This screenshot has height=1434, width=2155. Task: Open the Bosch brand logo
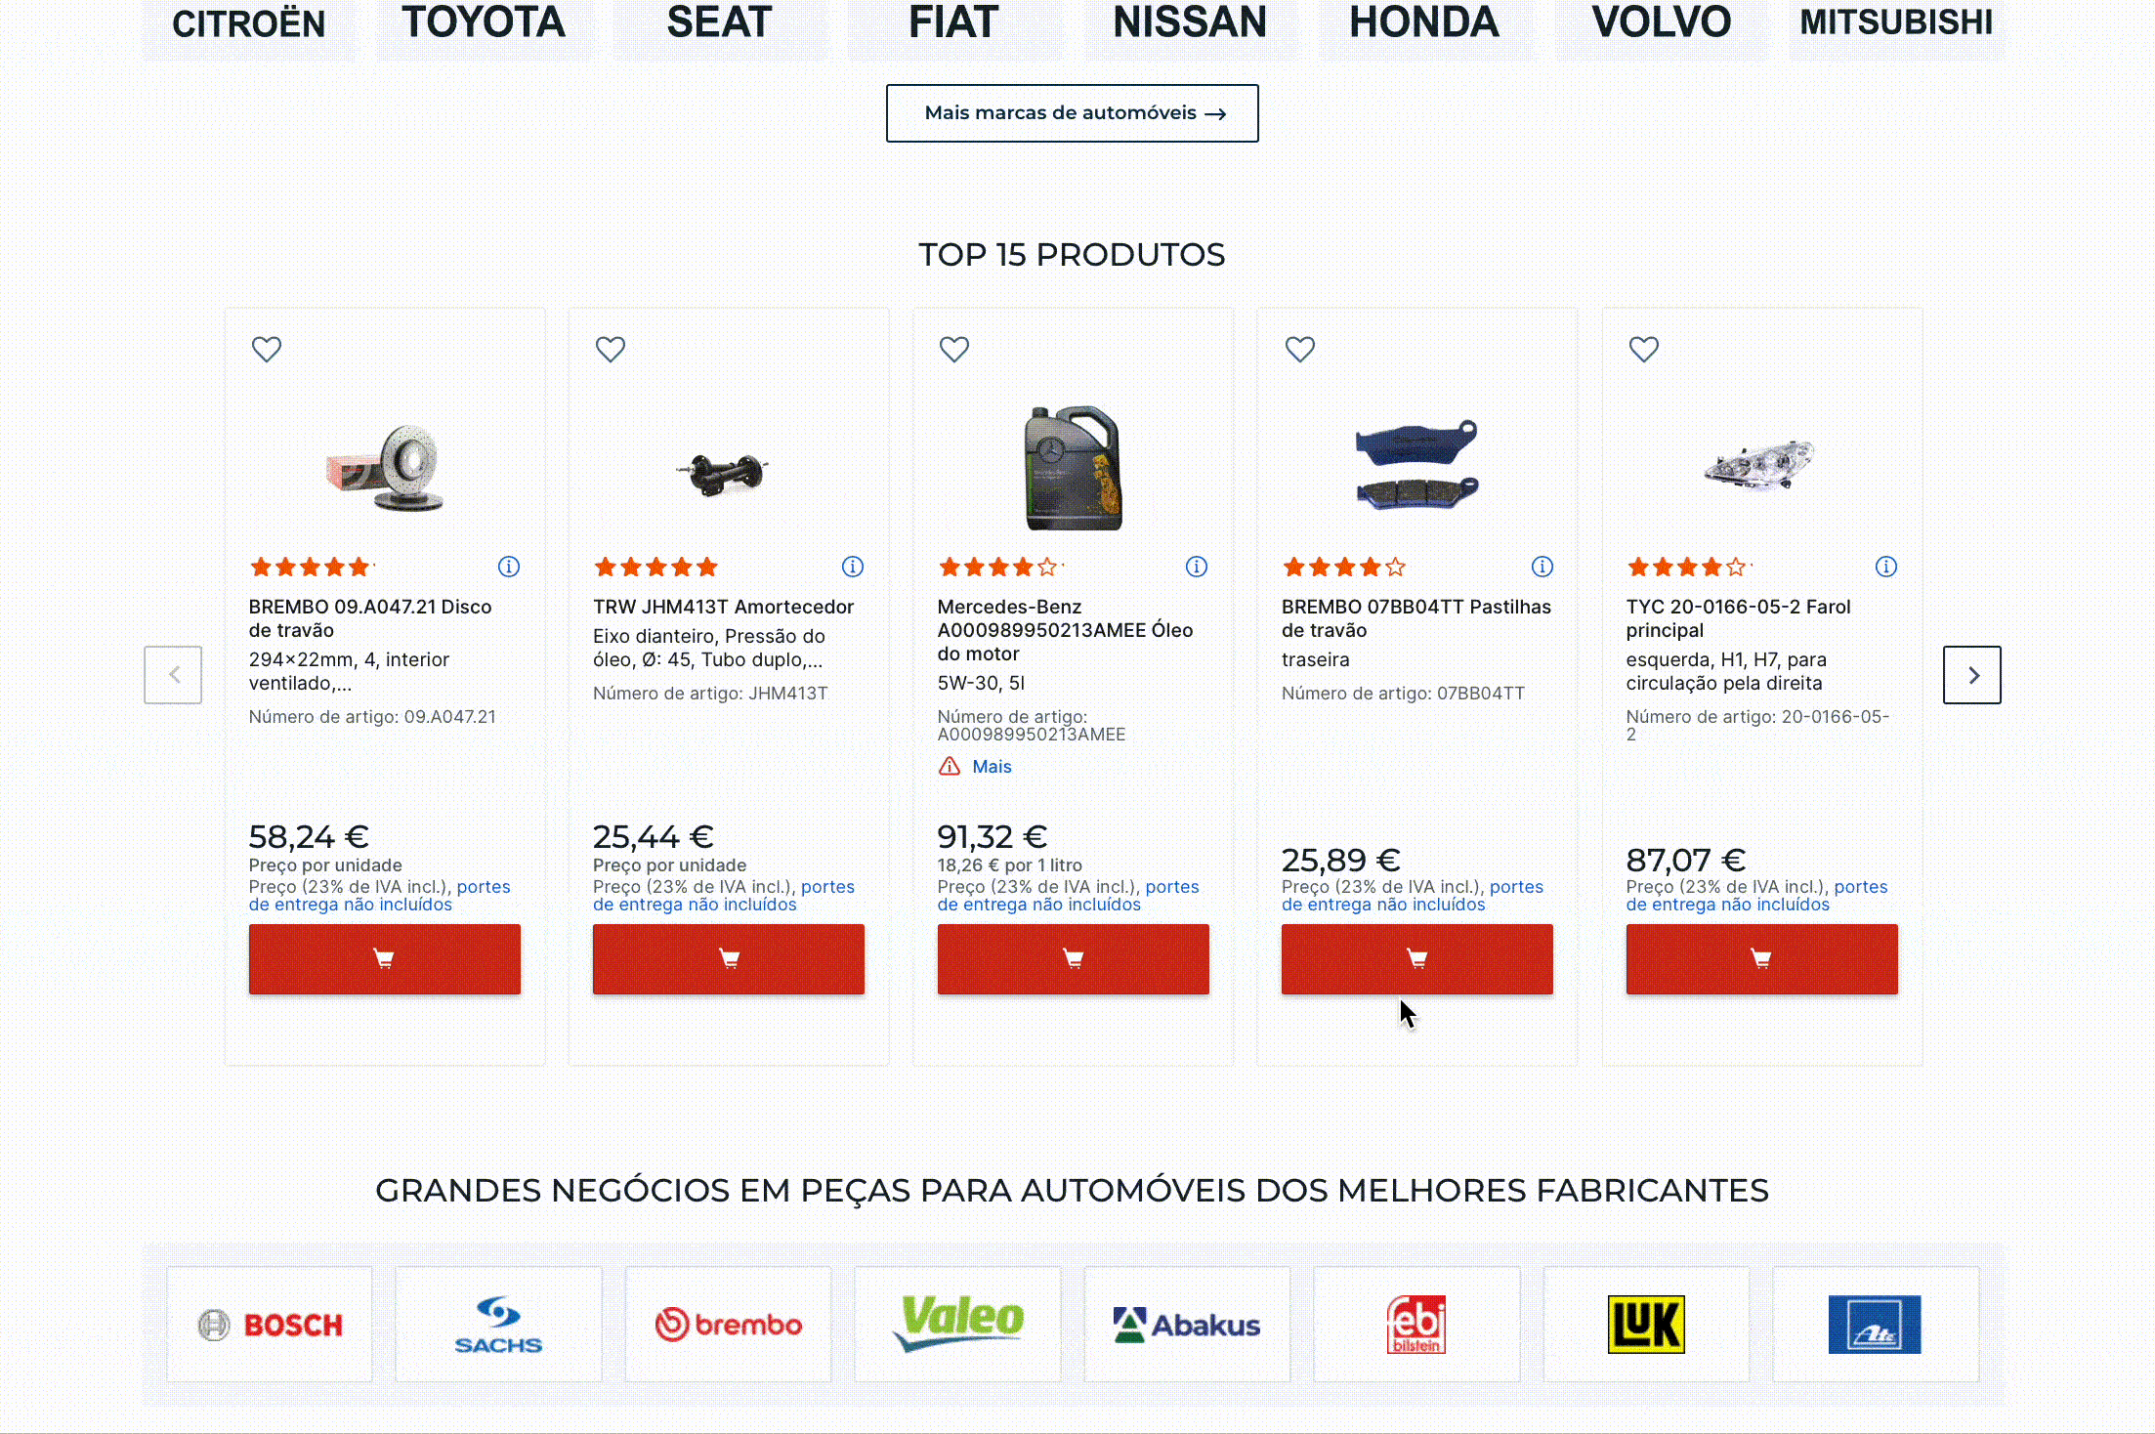(270, 1325)
